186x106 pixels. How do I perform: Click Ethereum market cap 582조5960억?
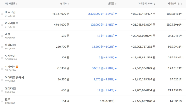click(x=175, y=25)
